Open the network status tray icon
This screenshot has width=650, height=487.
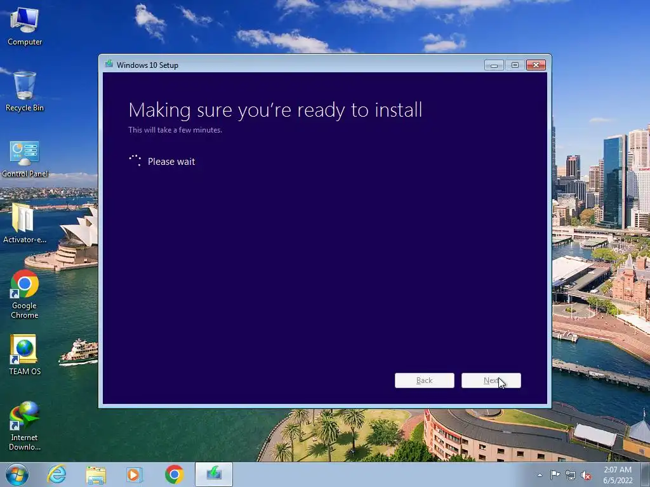tap(571, 475)
